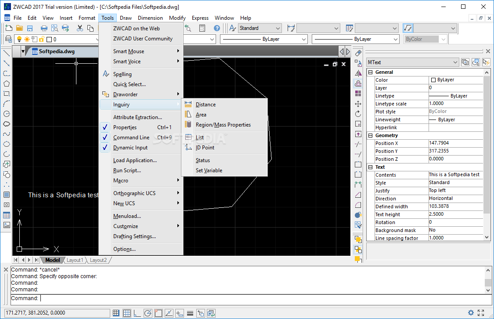Image resolution: width=494 pixels, height=319 pixels.
Task: Click Drafting Settings... menu entry
Action: point(141,236)
